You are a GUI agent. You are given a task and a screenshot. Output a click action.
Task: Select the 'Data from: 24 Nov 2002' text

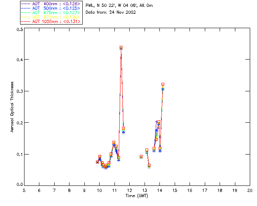[111, 12]
